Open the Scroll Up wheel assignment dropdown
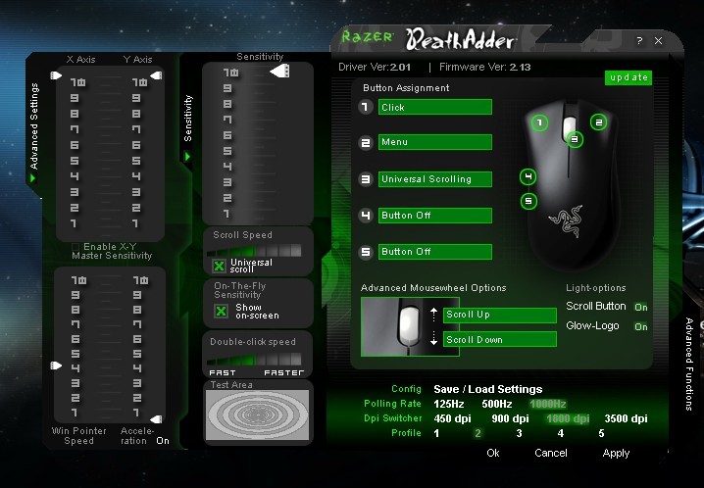Viewport: 704px width, 488px height. point(500,315)
